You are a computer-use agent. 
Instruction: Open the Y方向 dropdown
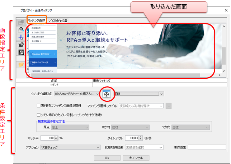[190, 127]
